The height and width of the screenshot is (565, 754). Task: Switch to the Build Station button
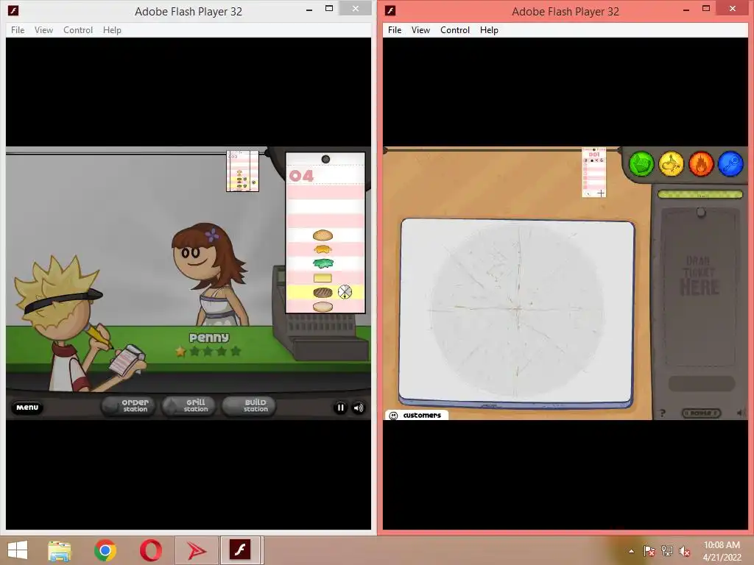(249, 406)
